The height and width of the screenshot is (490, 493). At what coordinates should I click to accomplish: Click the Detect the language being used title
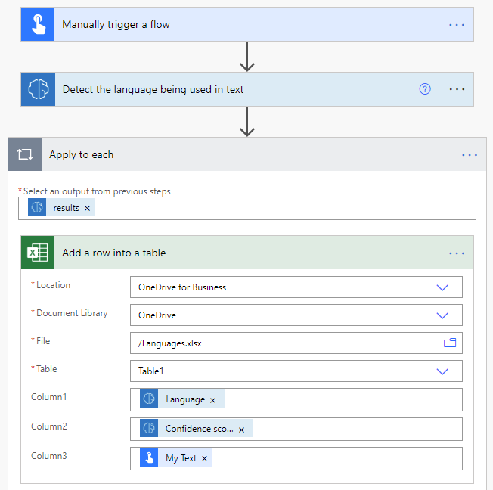pos(153,90)
